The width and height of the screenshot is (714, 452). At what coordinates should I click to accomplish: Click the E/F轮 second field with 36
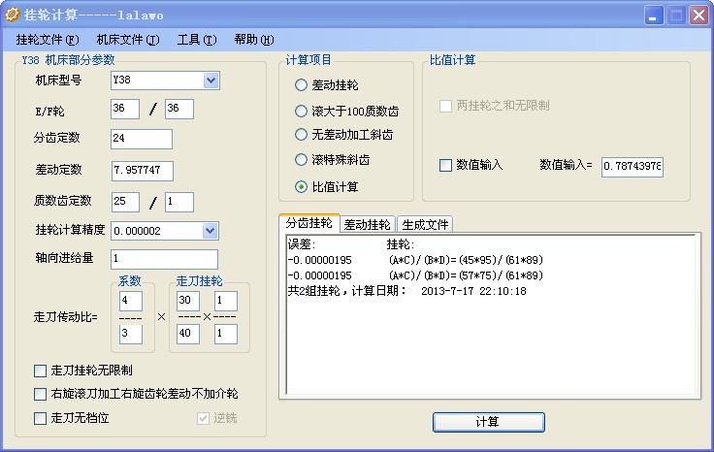point(178,109)
